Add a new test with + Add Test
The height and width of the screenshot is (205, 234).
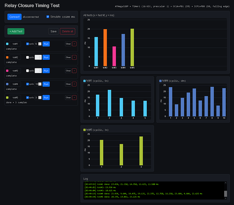16,31
